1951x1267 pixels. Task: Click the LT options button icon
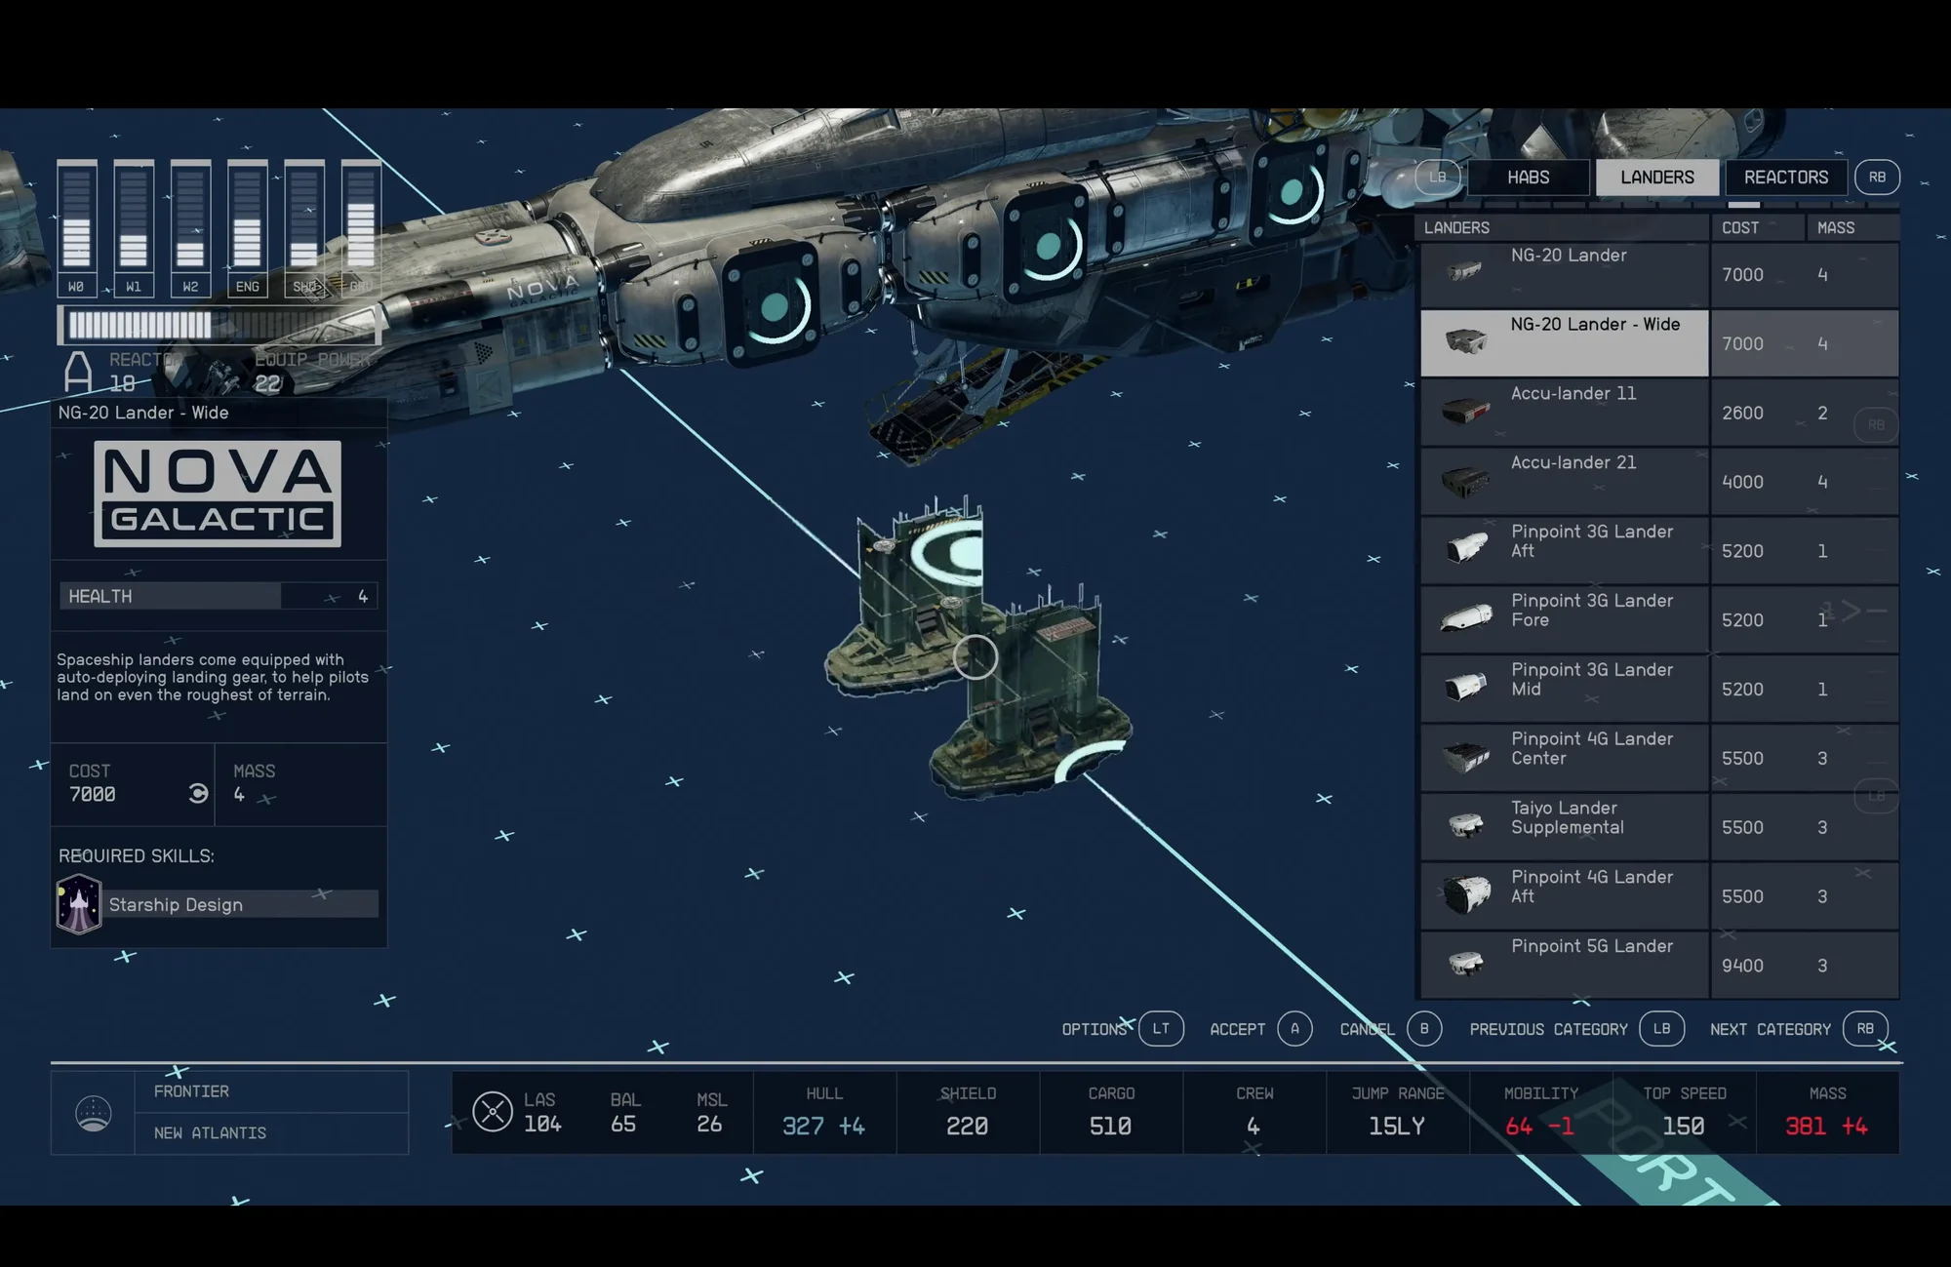point(1161,1028)
